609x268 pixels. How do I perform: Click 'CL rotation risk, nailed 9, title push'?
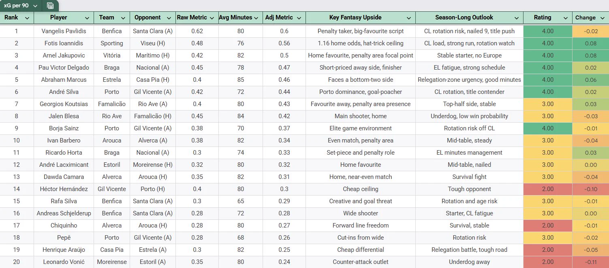[469, 31]
